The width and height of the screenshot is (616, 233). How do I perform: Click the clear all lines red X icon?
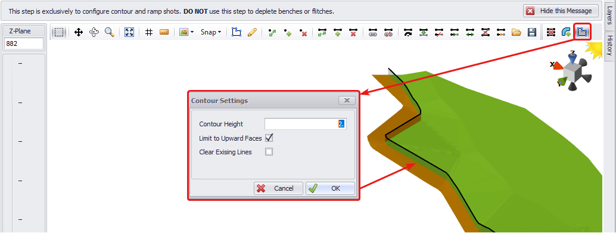point(550,32)
